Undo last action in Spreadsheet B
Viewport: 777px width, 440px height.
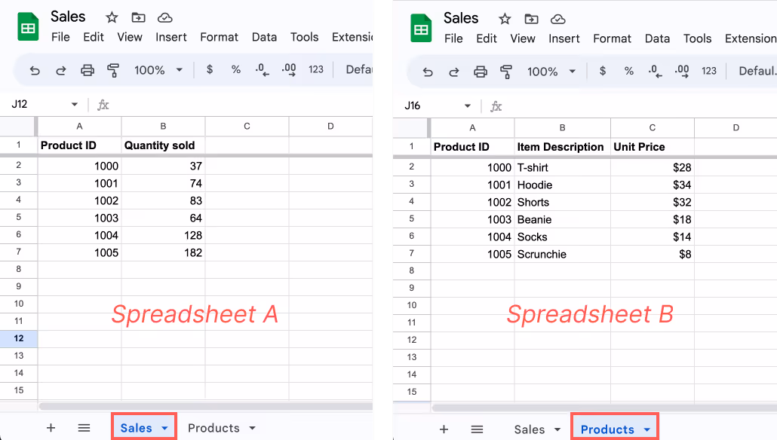click(428, 72)
